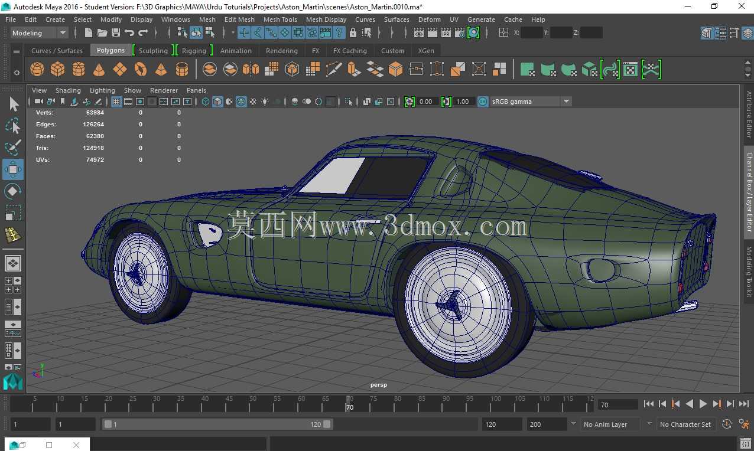Create a polygon pipe from the shelf

click(182, 70)
